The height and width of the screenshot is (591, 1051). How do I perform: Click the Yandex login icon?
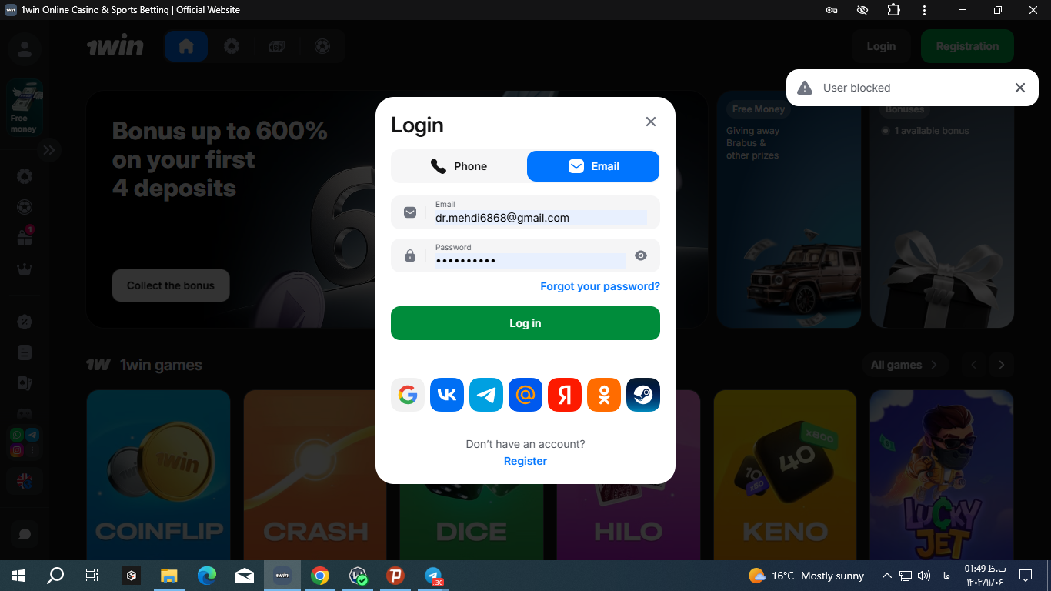tap(565, 395)
